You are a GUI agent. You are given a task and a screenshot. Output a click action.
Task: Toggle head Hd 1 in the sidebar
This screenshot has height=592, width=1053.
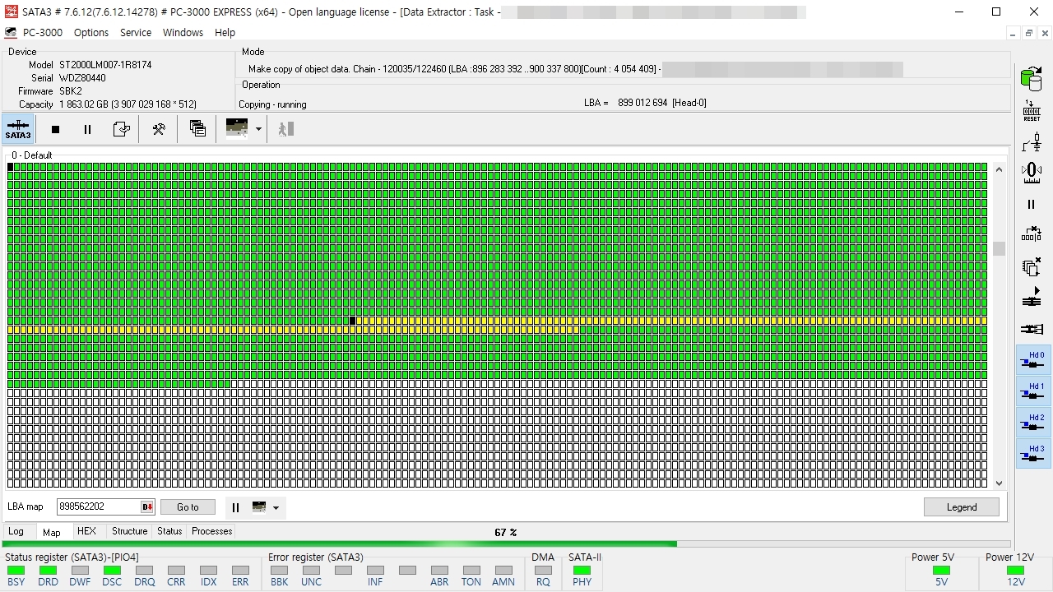(1033, 391)
